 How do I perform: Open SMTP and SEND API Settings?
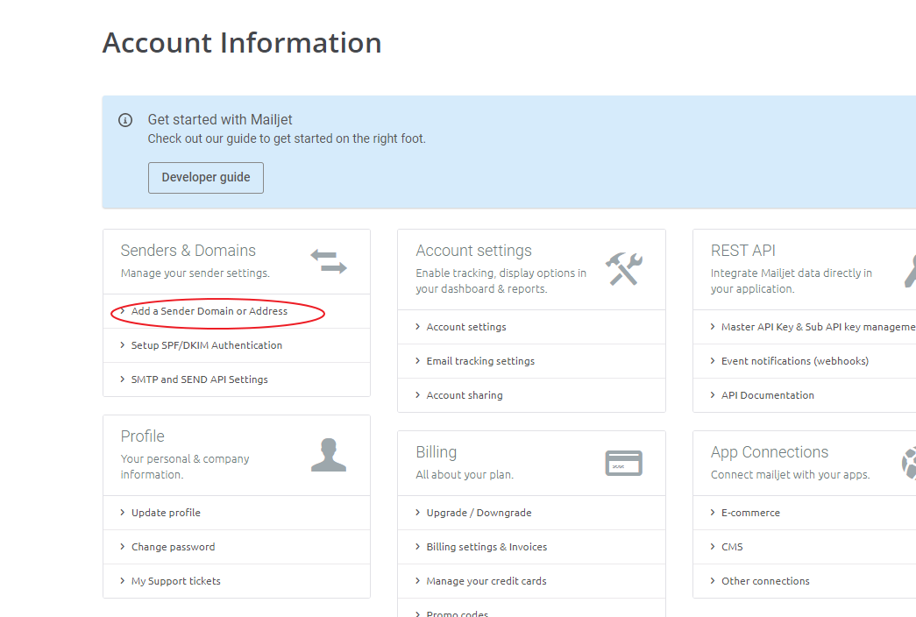click(x=200, y=379)
